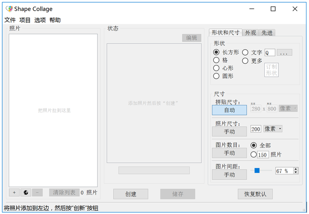Viewport: 309px width, 214px height.
Task: Toggle the 图片数目 手动 button
Action: coord(229,153)
